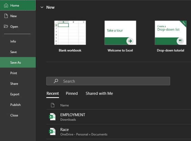191x141 pixels.
Task: Select Export in the left menu
Action: [15, 94]
